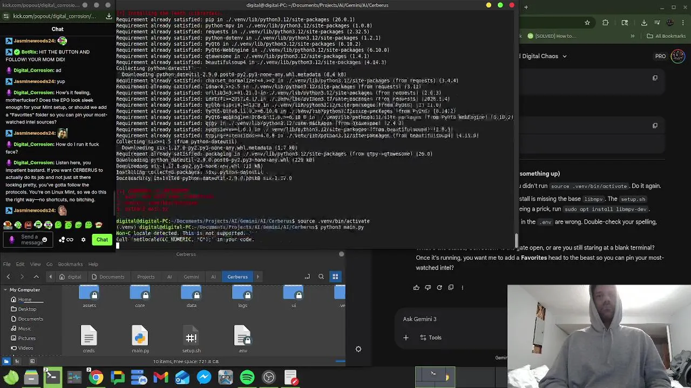691x388 pixels.
Task: Open All Bookmarks folder
Action: [666, 36]
